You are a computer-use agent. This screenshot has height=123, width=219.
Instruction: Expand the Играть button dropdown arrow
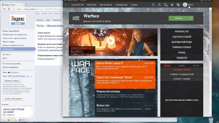pyautogui.click(x=191, y=18)
